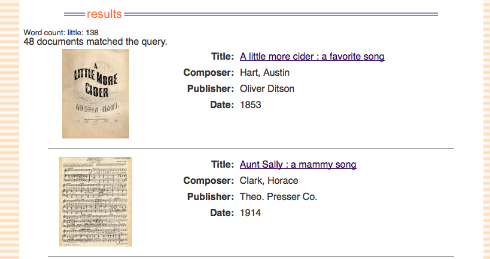Select publisher name "Oliver Ditson"
Screen dimensions: 490x259
click(267, 89)
